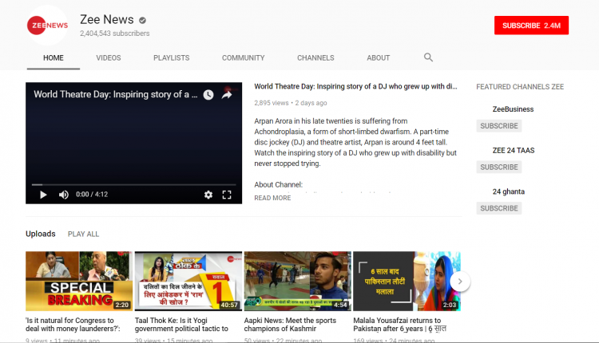Click the red SUBSCRIBE 2.4M button
599x343 pixels.
tap(531, 26)
